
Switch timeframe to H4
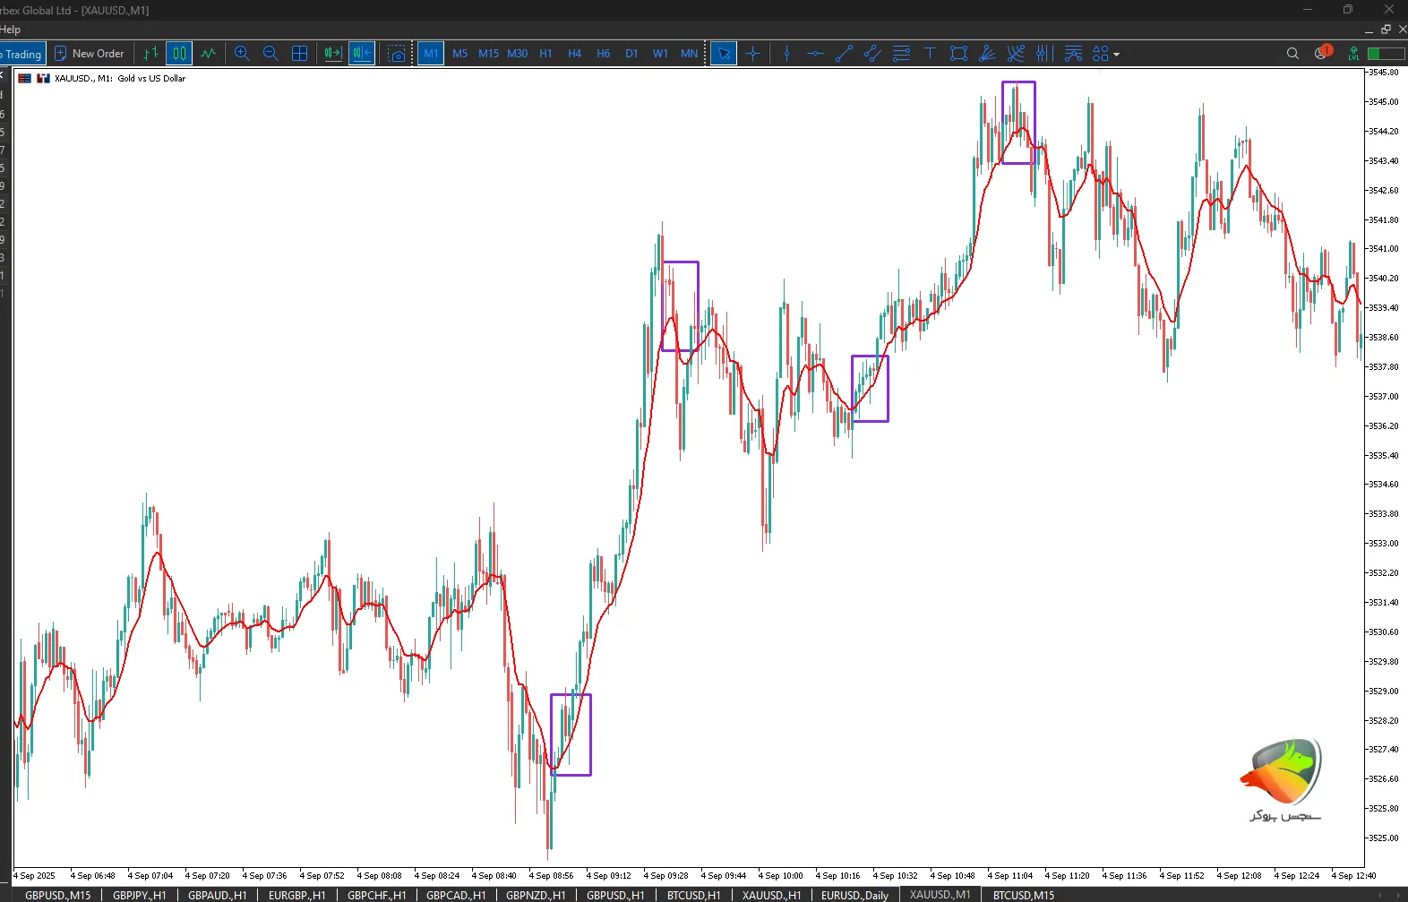[574, 54]
